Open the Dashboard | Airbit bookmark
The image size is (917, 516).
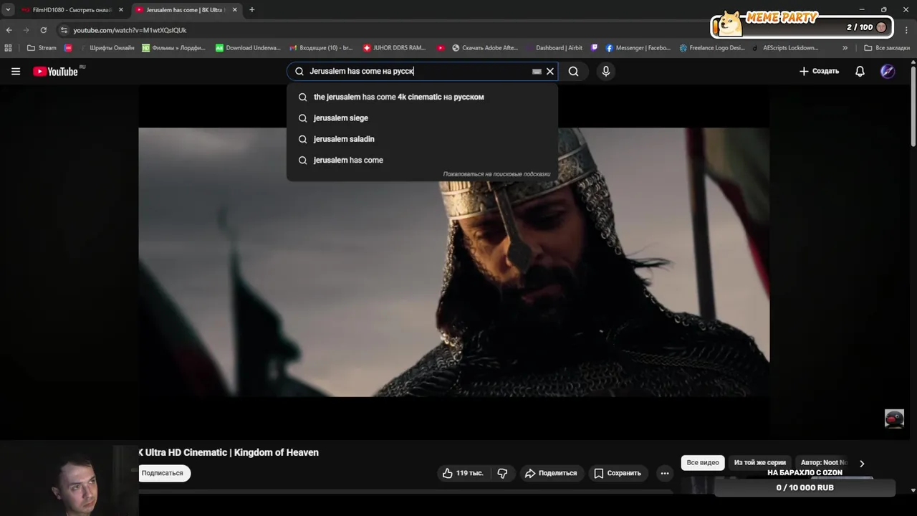click(x=554, y=48)
